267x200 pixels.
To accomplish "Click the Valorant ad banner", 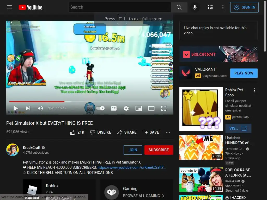I will tap(219, 54).
